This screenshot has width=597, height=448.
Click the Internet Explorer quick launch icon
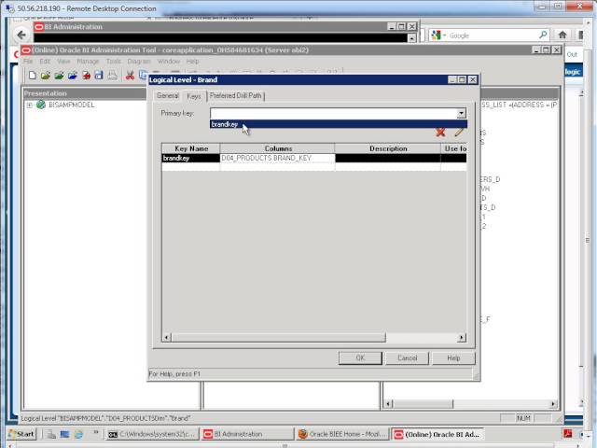[78, 434]
